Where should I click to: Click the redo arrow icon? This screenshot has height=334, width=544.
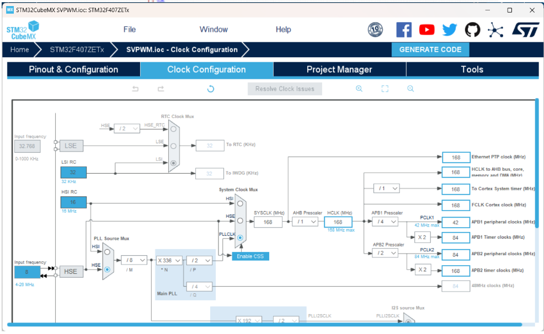161,89
